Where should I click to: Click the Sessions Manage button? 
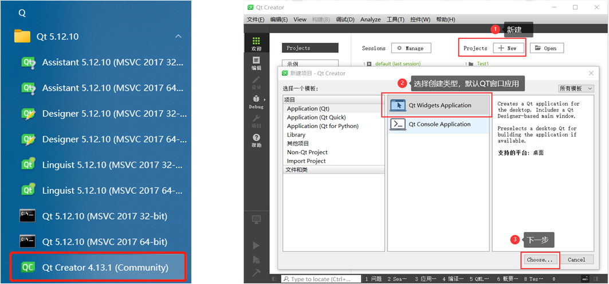pyautogui.click(x=411, y=48)
